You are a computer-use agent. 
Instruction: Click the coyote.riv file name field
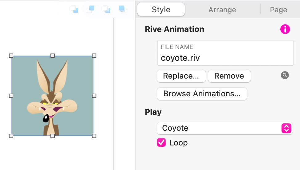pos(225,58)
